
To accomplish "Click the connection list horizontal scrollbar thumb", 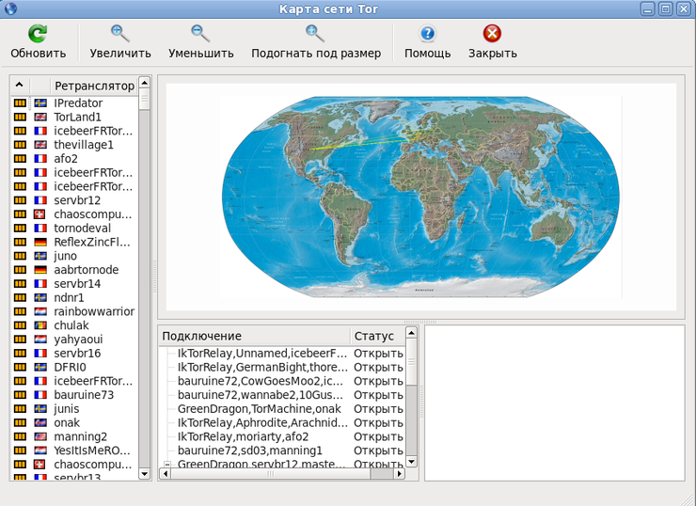I will coord(273,475).
